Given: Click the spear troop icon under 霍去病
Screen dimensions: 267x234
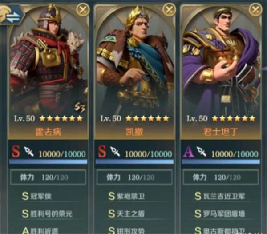Looking at the screenshot, I should (x=29, y=151).
